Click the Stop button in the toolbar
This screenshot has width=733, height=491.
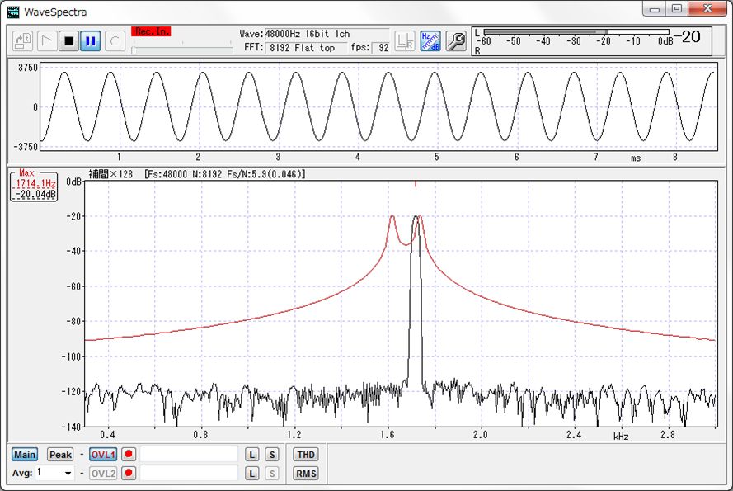[x=68, y=40]
